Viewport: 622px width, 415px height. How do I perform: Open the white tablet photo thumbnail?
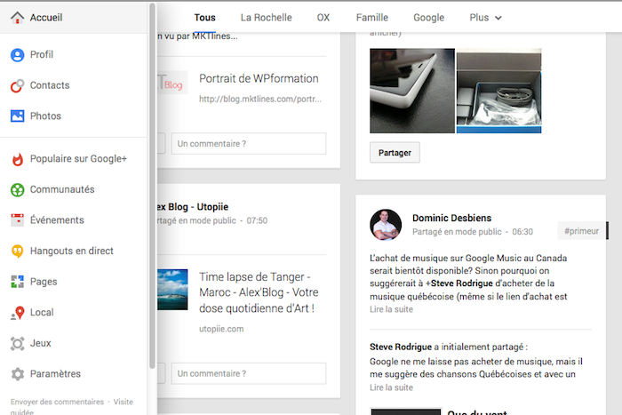(x=412, y=91)
